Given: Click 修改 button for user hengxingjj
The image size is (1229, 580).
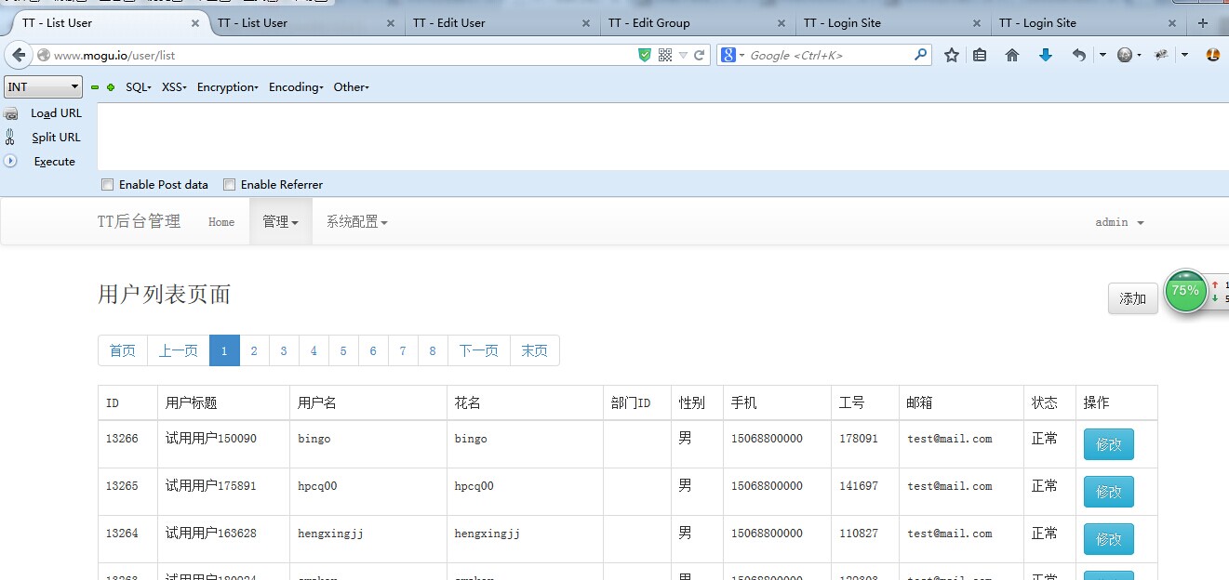Looking at the screenshot, I should (1108, 539).
